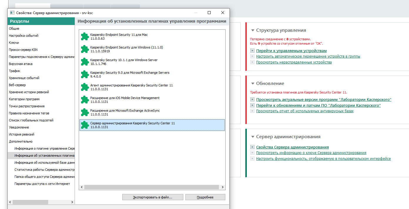
Task: Click plugin icon for Kaspersky Endpoint Security для Windows
Action: tap(85, 49)
